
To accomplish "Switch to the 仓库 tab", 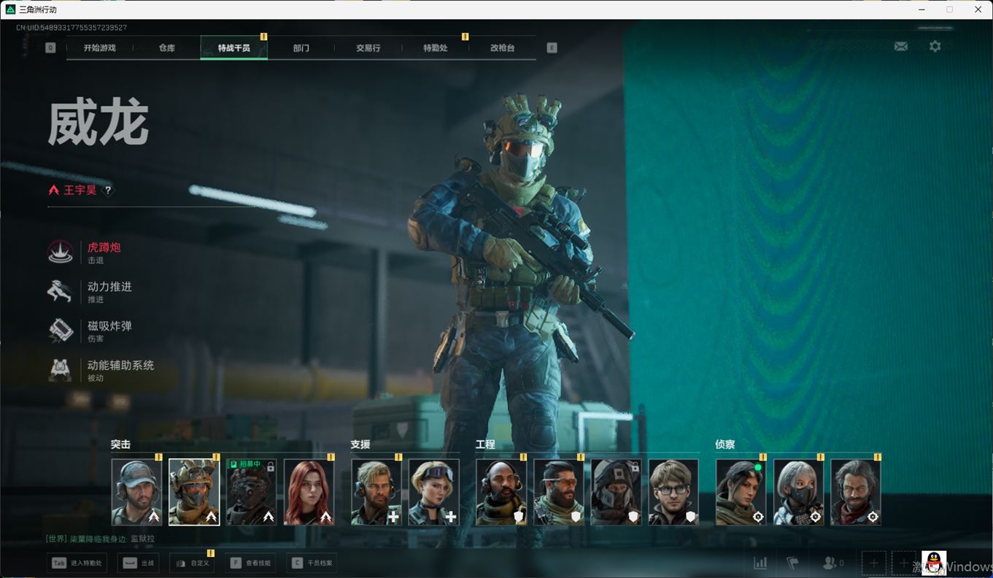I will (167, 48).
